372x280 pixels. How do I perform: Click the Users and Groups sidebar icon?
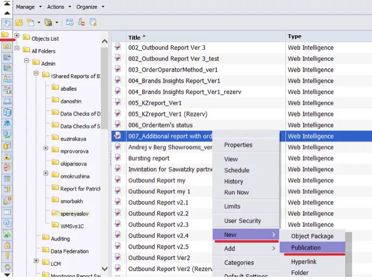(x=7, y=79)
